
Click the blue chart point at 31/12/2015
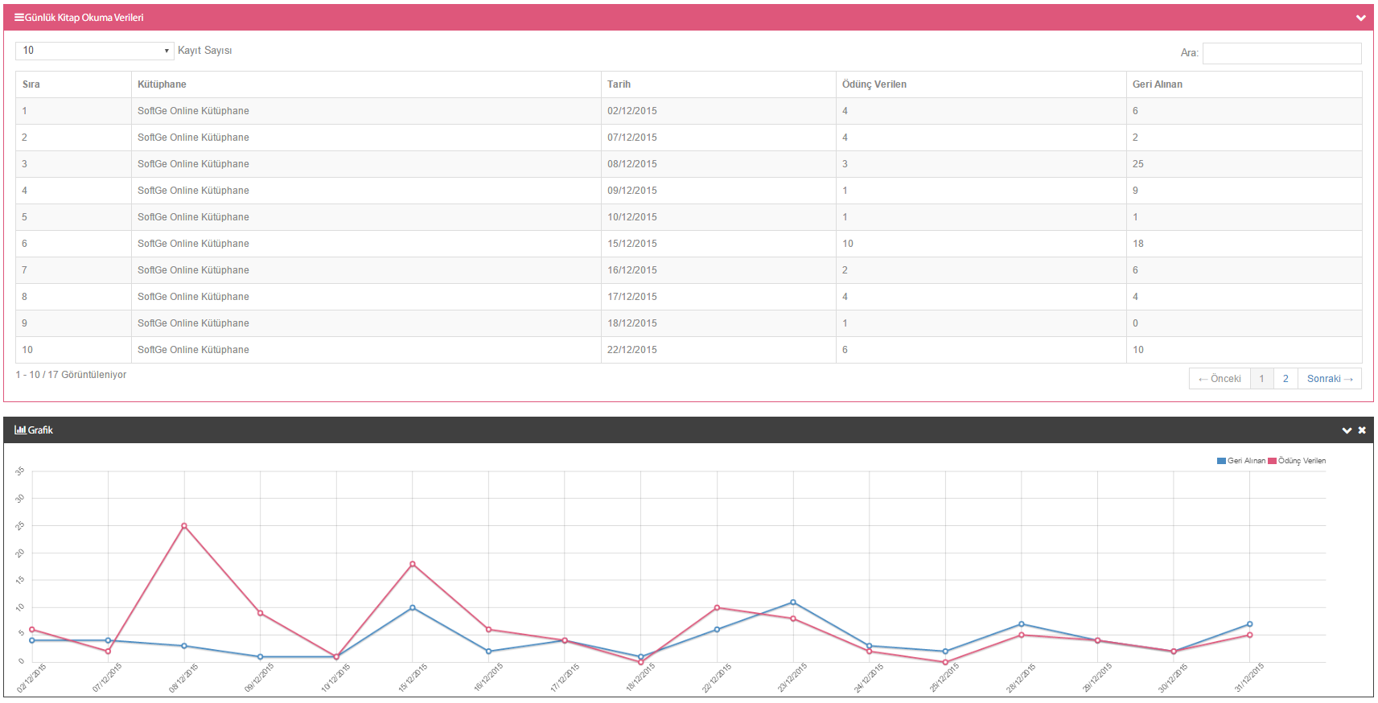pyautogui.click(x=1249, y=624)
